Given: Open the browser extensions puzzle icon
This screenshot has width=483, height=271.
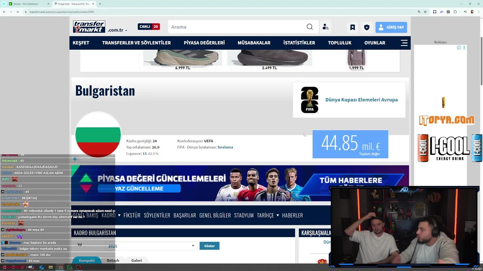Looking at the screenshot, I should click(x=455, y=12).
